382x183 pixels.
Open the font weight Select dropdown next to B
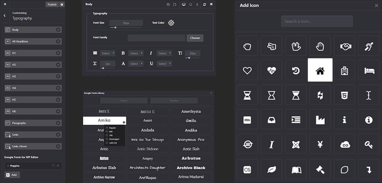(136, 53)
